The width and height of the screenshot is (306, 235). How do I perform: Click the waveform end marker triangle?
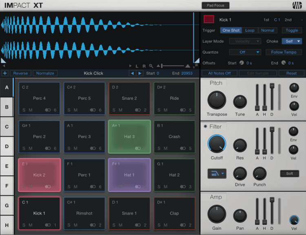pos(197,60)
